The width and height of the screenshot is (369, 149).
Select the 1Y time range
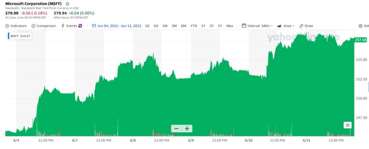point(203,26)
